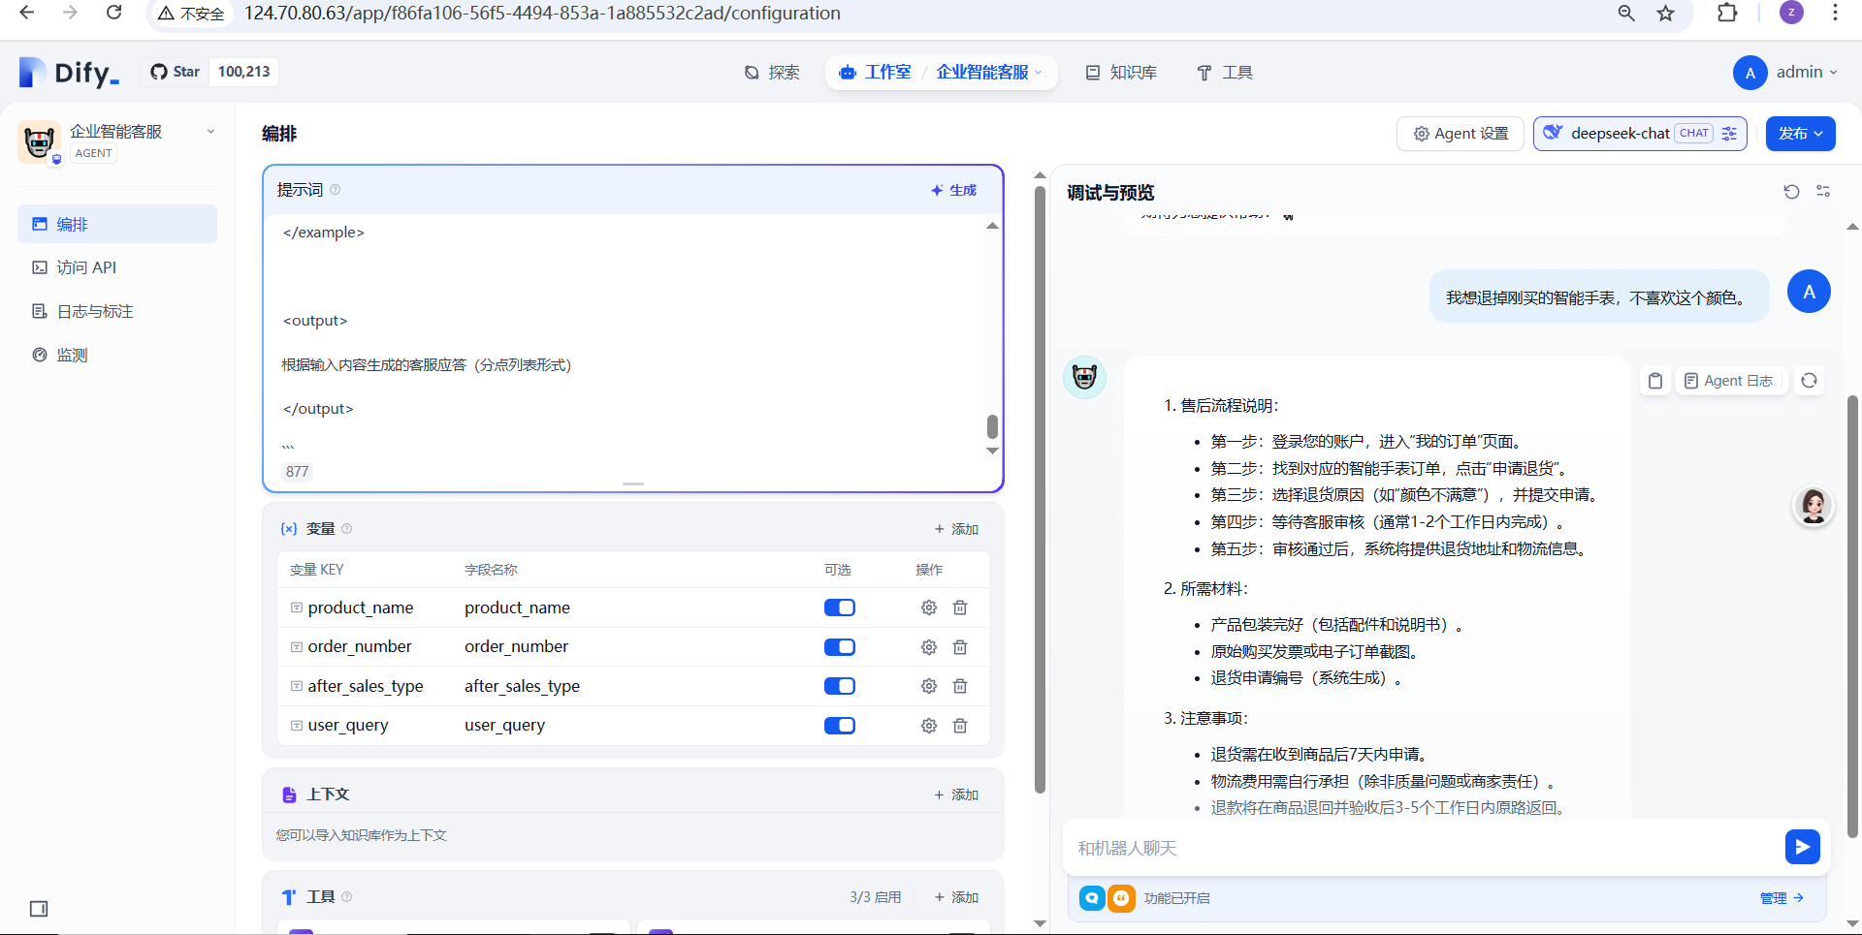Viewport: 1862px width, 935px height.
Task: Delete the product_name variable
Action: pos(960,608)
